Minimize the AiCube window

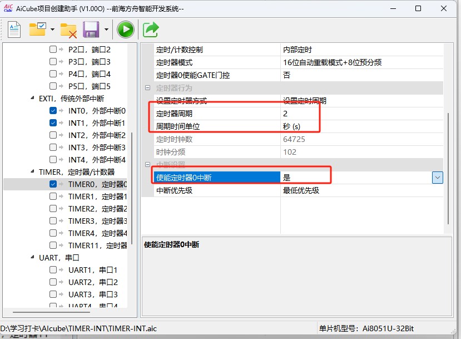393,8
